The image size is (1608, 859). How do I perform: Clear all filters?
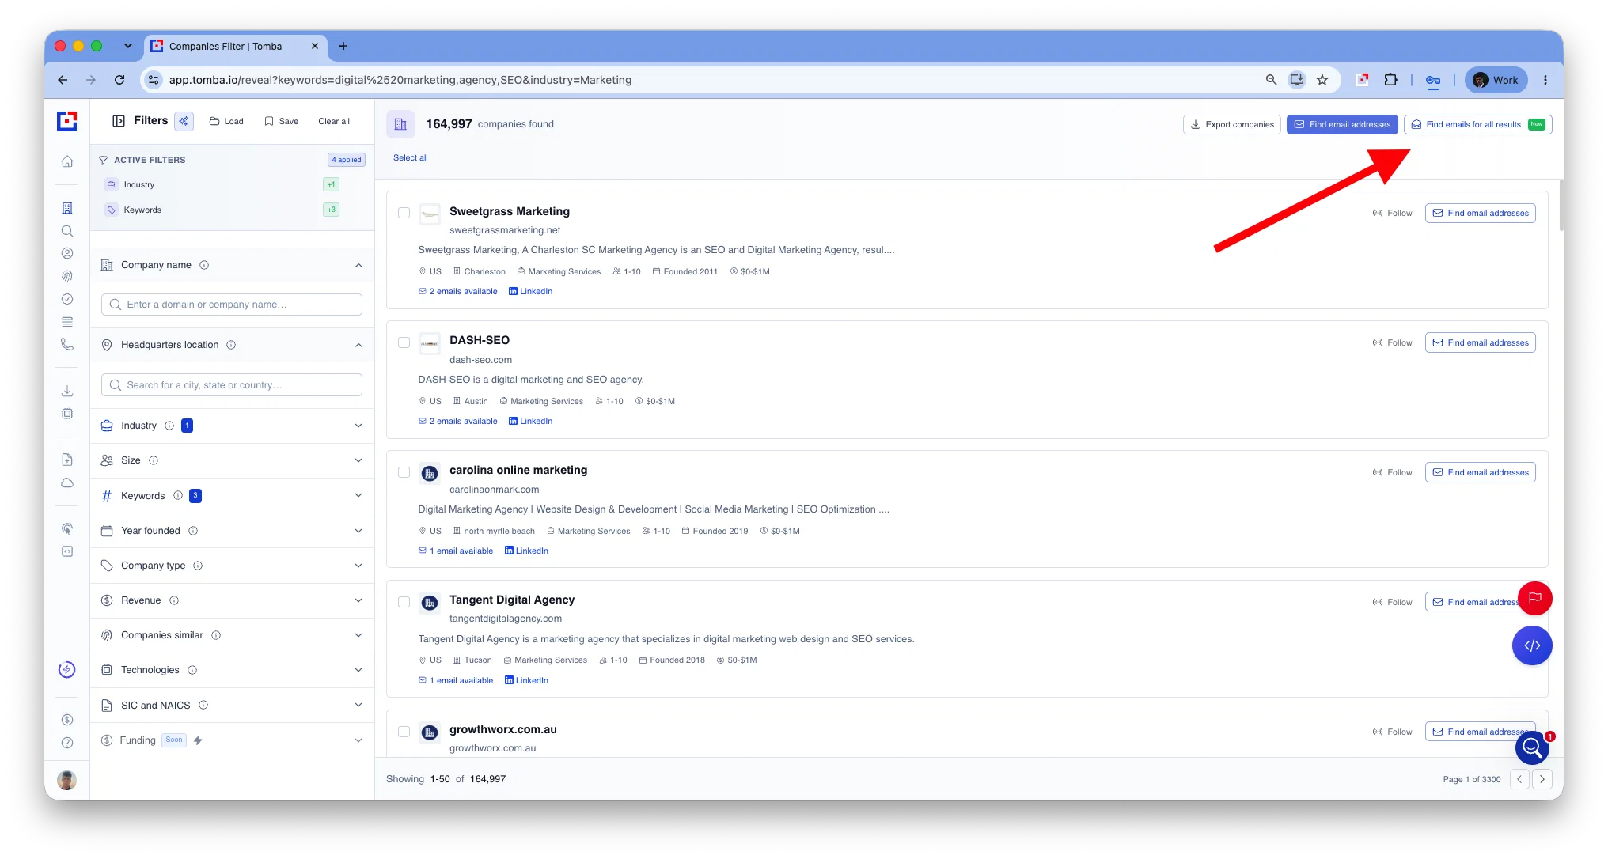click(334, 121)
